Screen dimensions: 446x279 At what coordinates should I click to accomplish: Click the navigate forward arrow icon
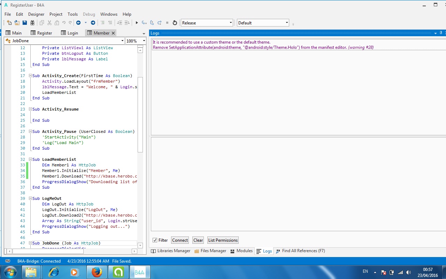(x=93, y=23)
